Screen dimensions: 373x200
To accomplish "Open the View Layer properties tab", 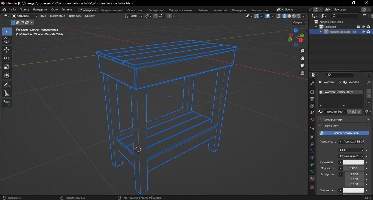I will (x=312, y=106).
